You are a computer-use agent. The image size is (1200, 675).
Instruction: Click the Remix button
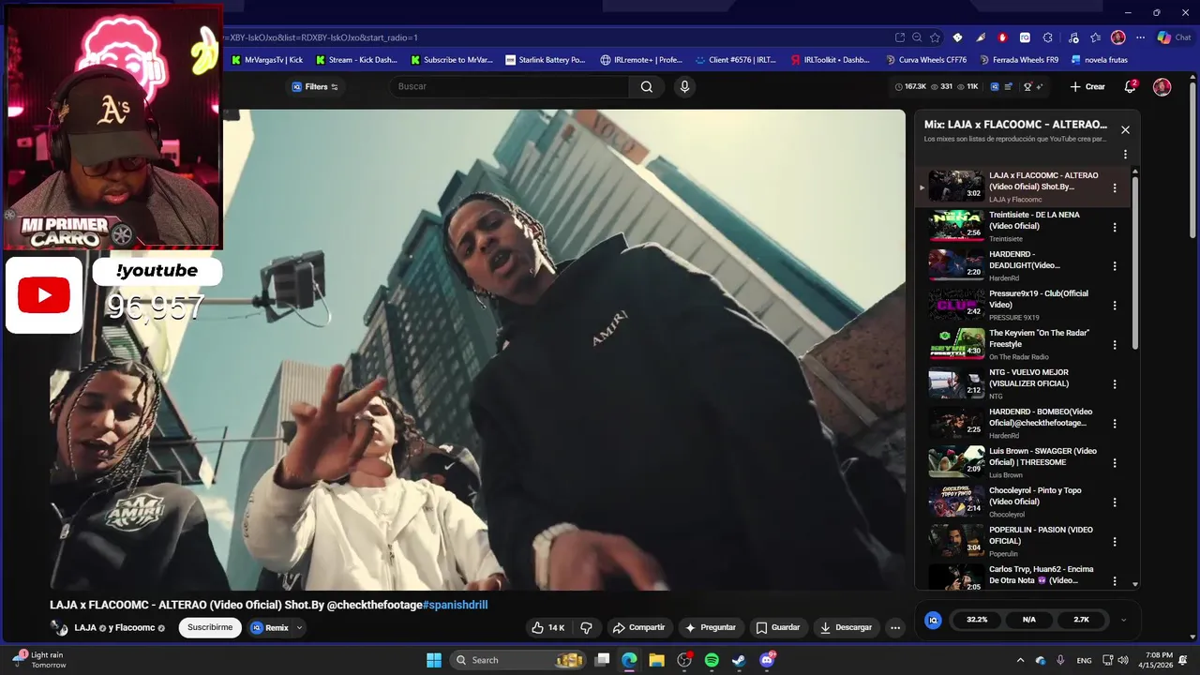click(270, 627)
